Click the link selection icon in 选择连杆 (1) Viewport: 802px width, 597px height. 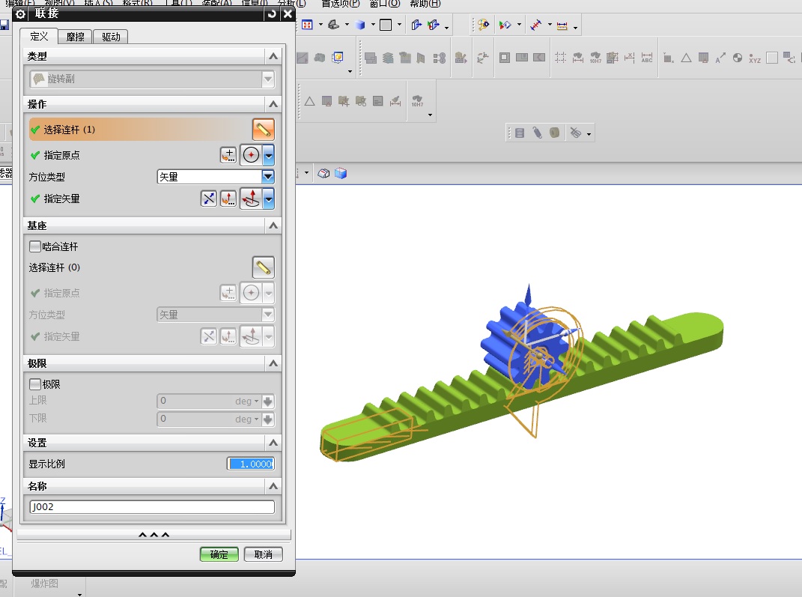pyautogui.click(x=264, y=130)
